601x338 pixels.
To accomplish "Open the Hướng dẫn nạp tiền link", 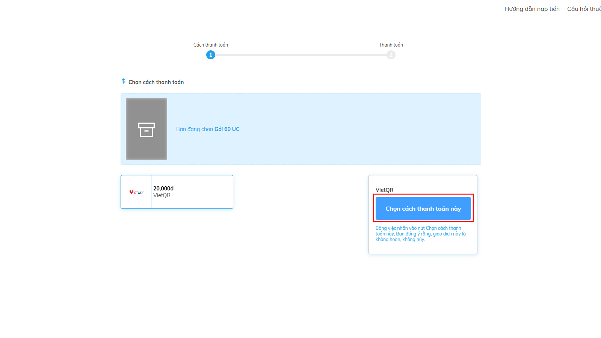I will 532,9.
